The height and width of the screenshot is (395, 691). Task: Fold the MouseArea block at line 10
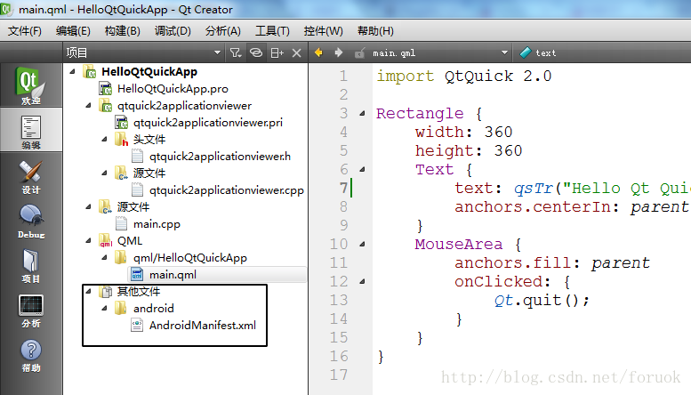click(x=362, y=244)
